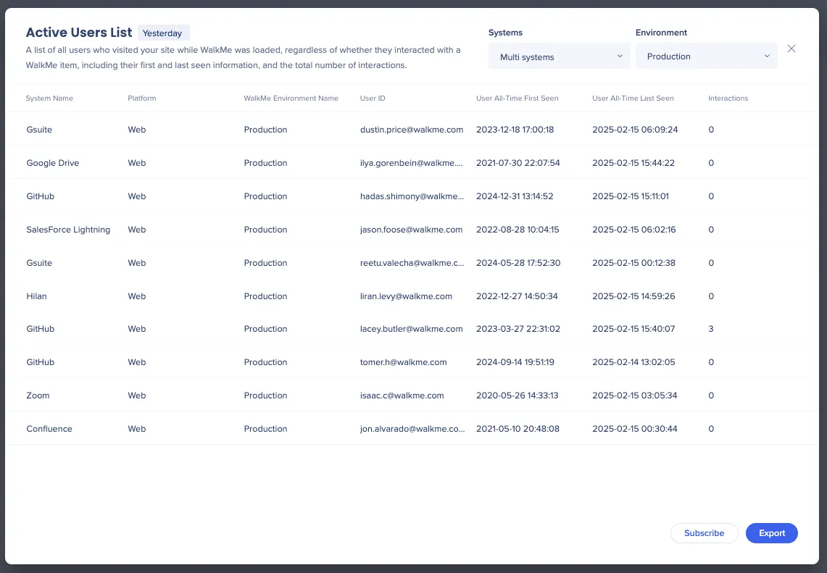This screenshot has width=827, height=573.
Task: Select user jason.foose@walkme.com
Action: point(412,230)
